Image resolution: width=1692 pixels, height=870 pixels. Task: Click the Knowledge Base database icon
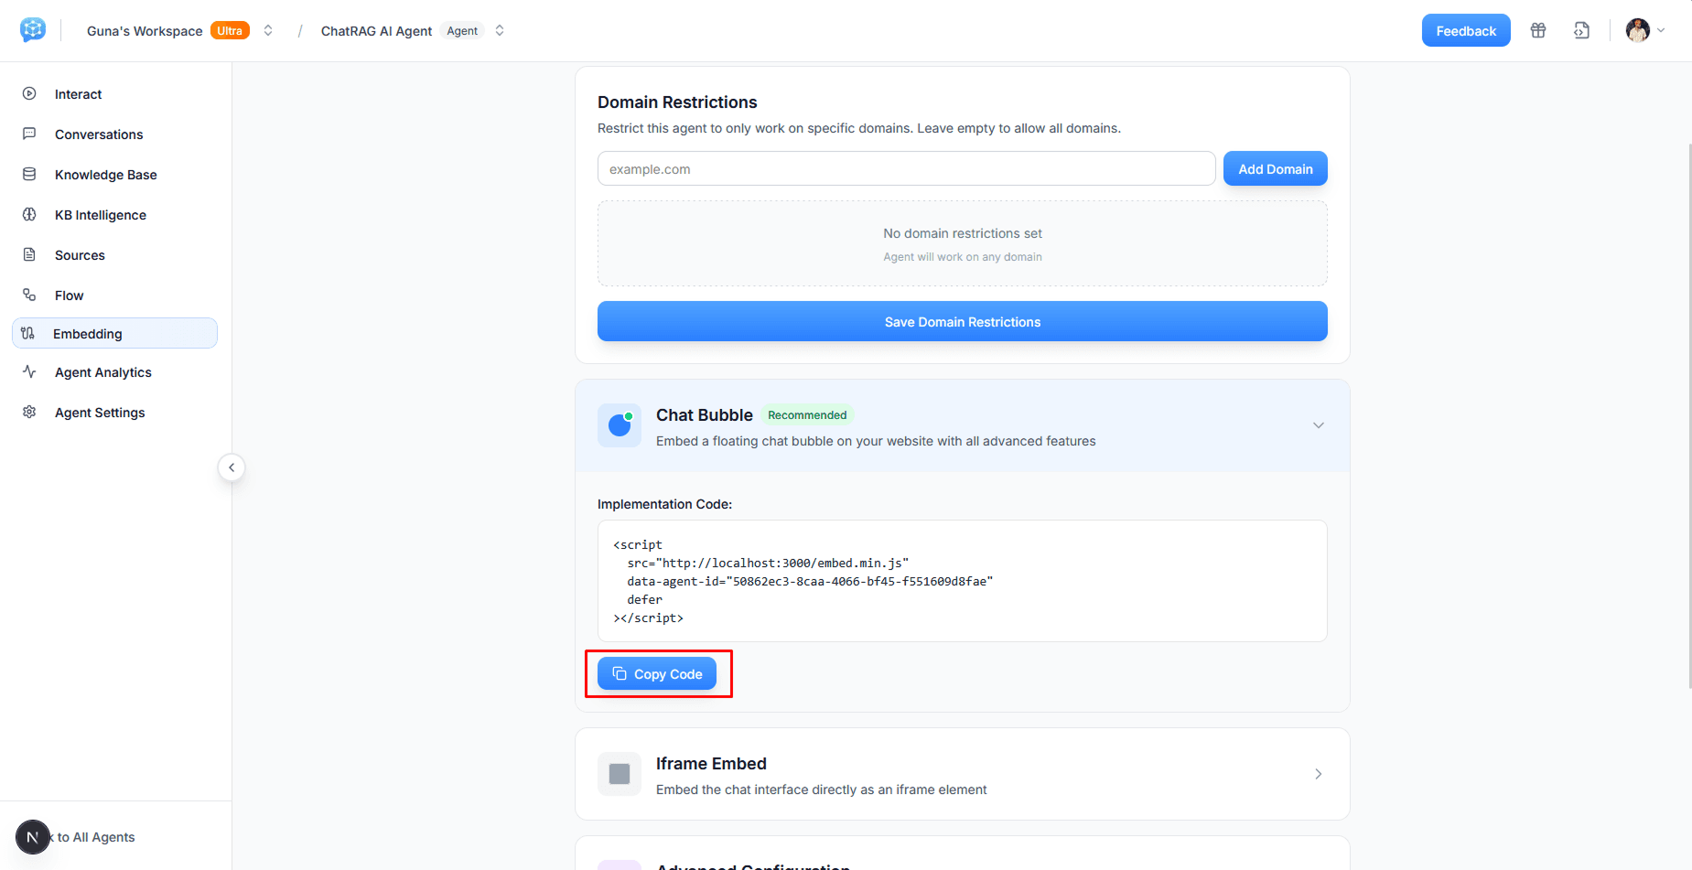coord(29,174)
